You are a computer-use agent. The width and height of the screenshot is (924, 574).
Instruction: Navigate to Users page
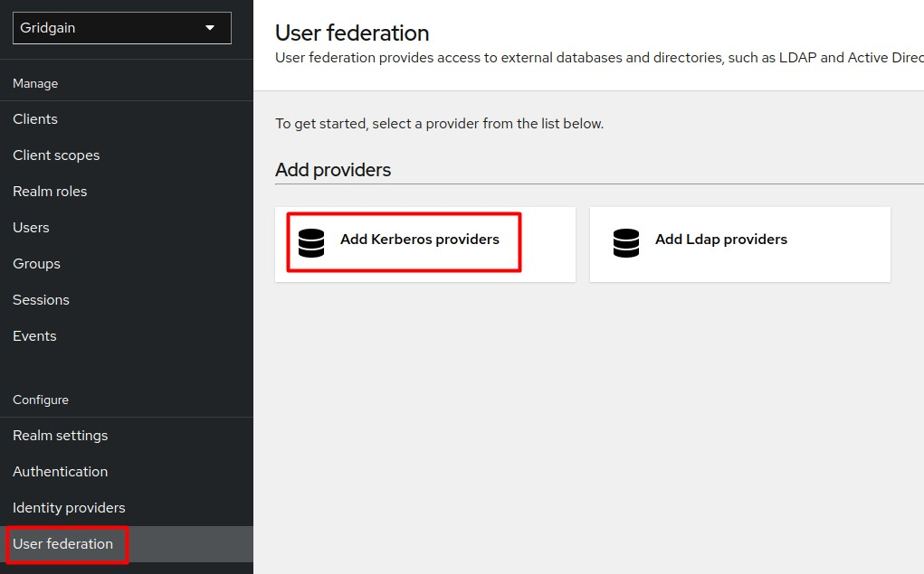coord(127,227)
